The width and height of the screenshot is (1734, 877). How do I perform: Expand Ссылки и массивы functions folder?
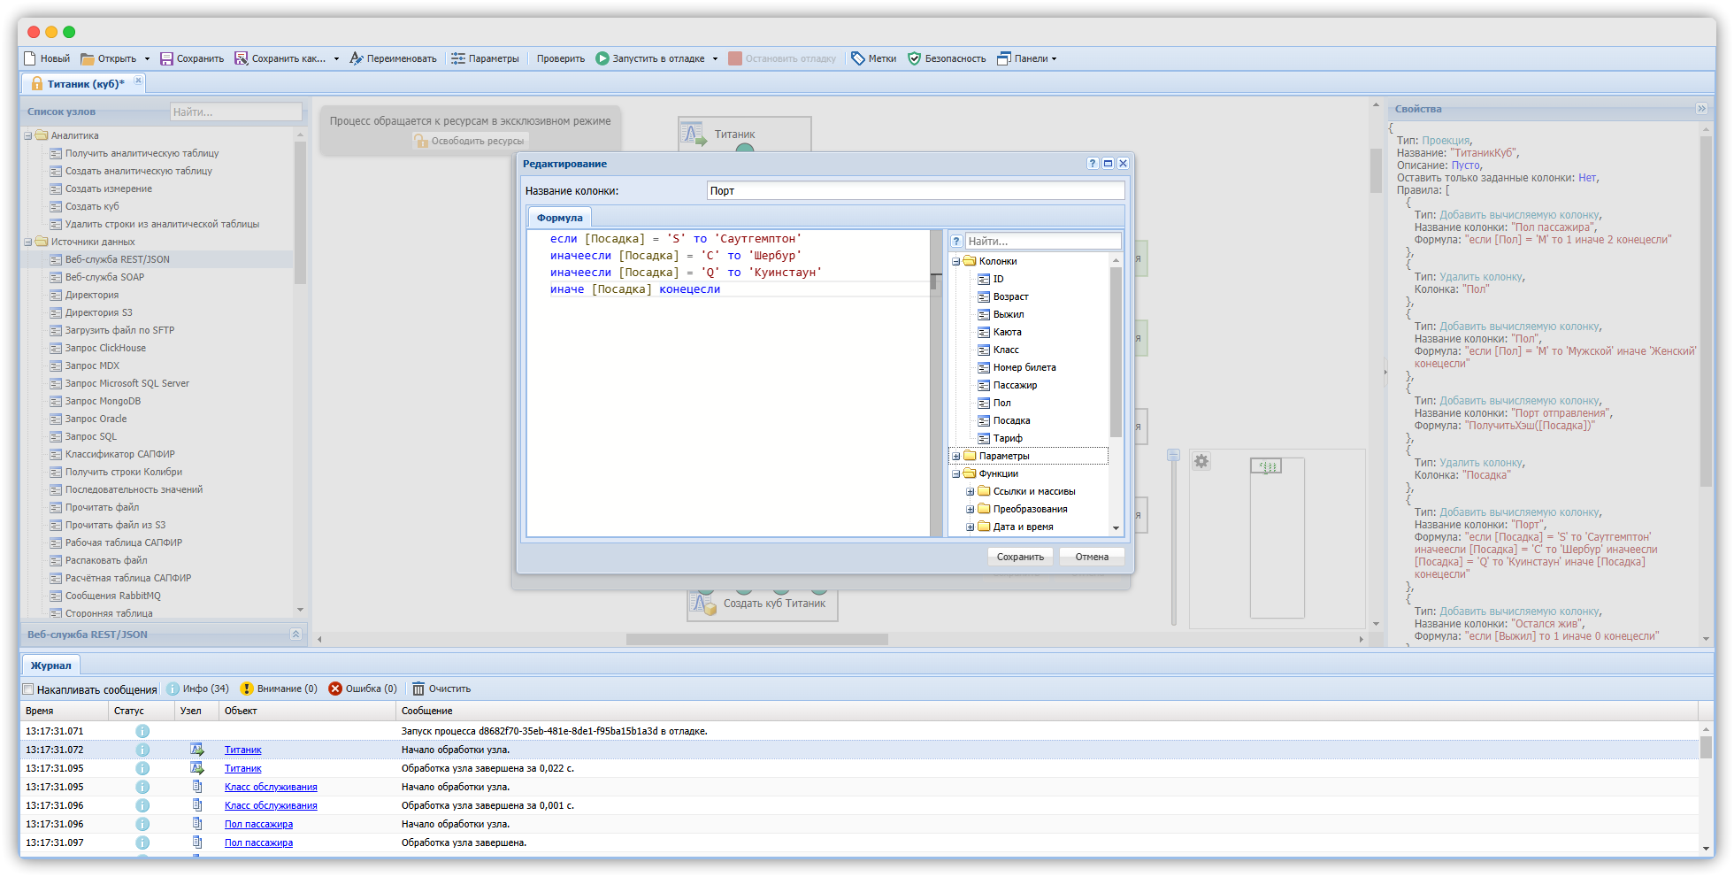point(970,491)
